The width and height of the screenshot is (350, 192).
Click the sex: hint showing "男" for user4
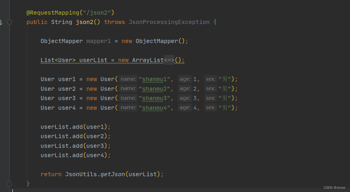coord(210,107)
